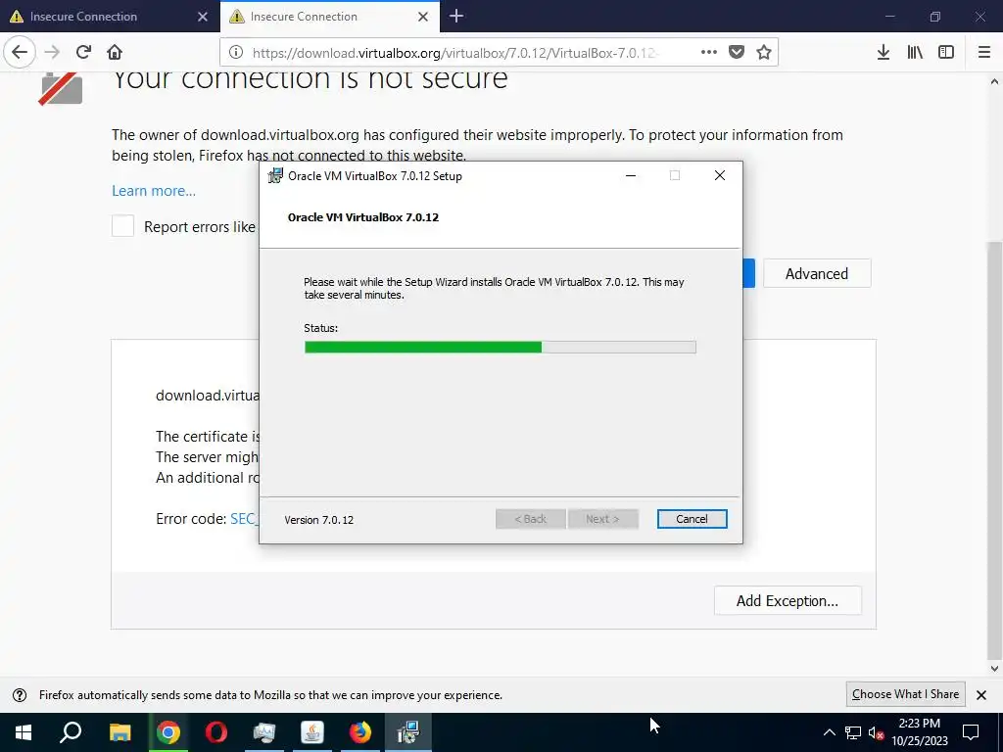Viewport: 1003px width, 752px height.
Task: Launch Opera from the taskbar
Action: 216,732
